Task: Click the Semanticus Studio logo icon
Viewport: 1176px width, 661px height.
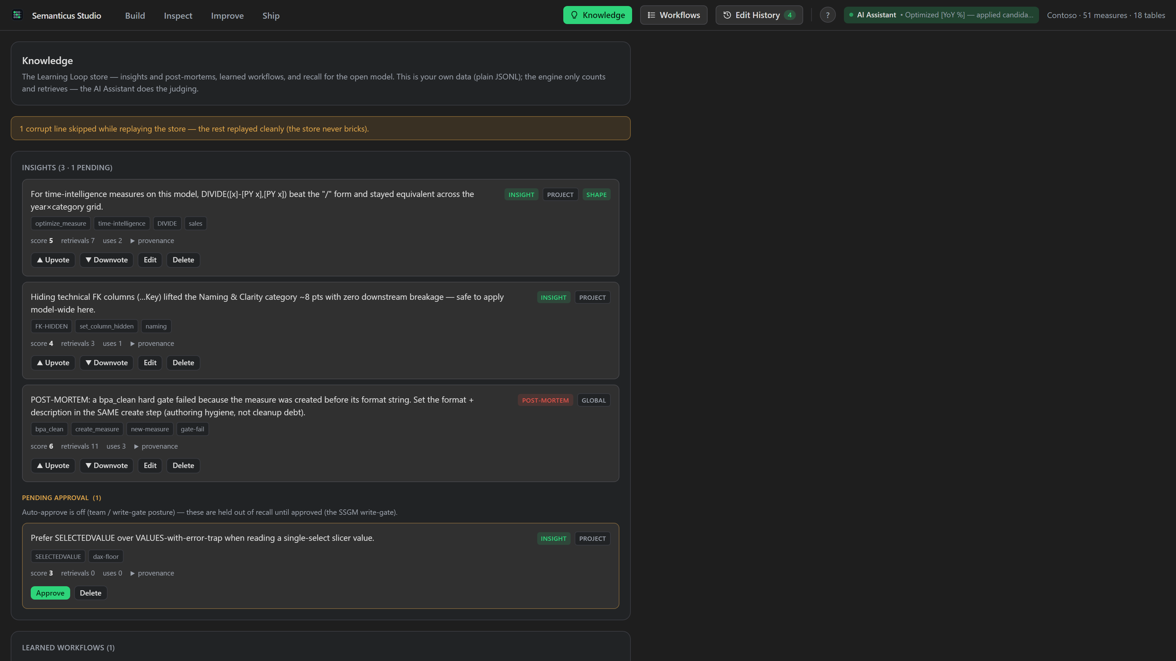Action: pos(17,15)
